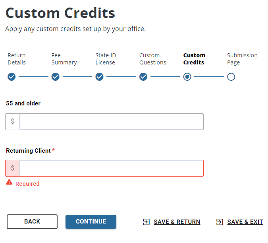Click the Fee Summary step checkmark icon
The image size is (268, 243).
click(56, 77)
